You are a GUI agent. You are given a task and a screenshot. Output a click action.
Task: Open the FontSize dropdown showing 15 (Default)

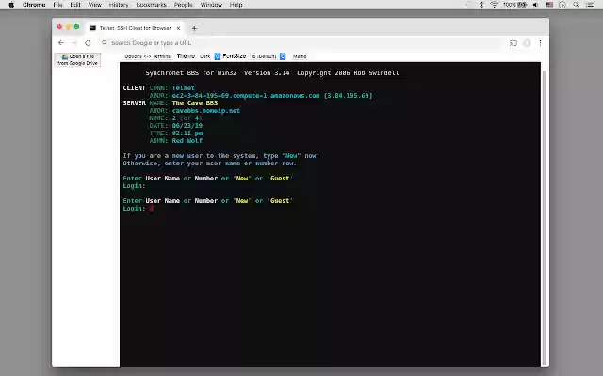click(268, 56)
